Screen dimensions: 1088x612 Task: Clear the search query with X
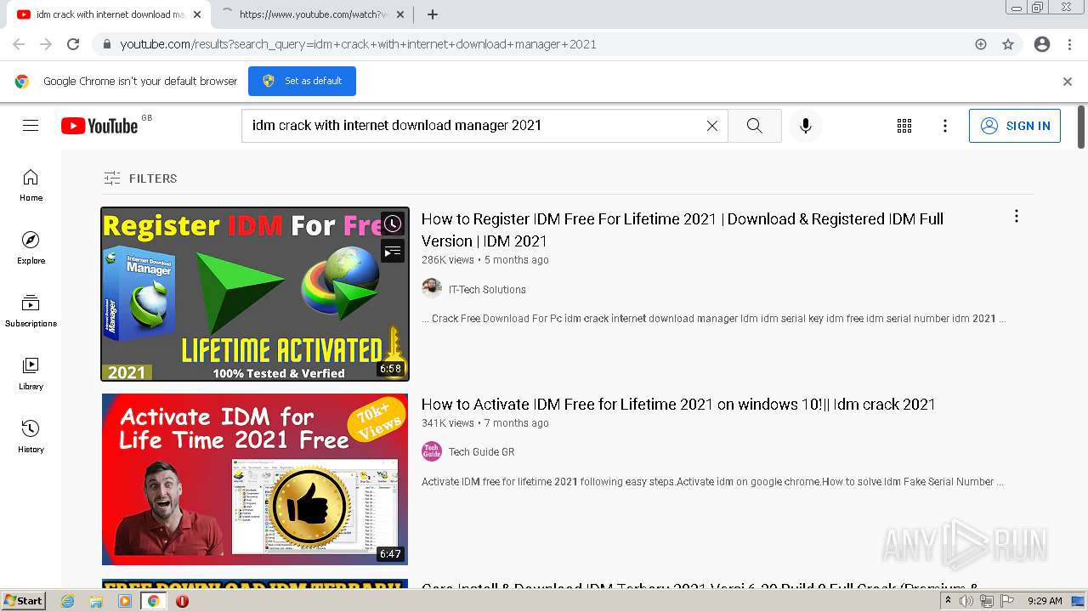(712, 126)
